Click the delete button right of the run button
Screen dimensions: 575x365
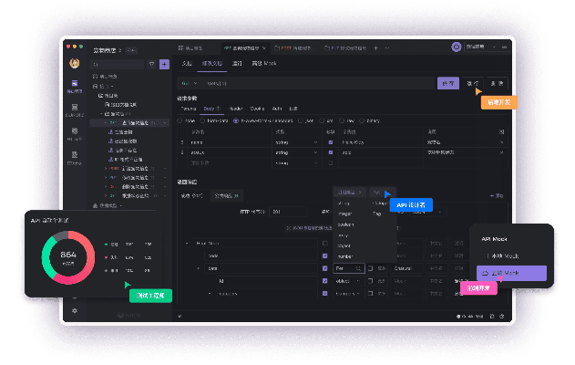point(498,83)
